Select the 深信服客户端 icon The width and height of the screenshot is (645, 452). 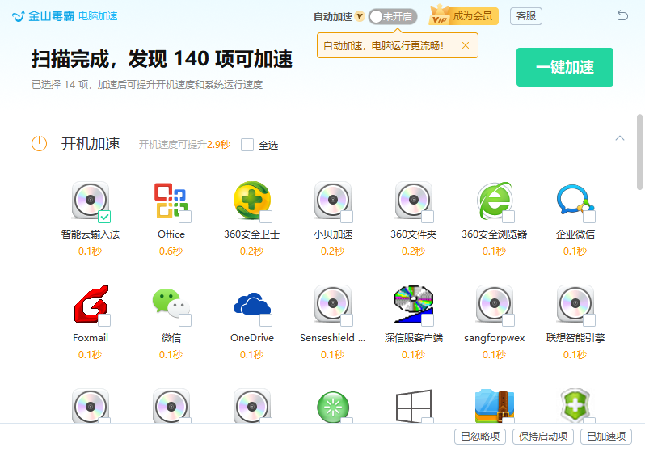click(x=413, y=304)
